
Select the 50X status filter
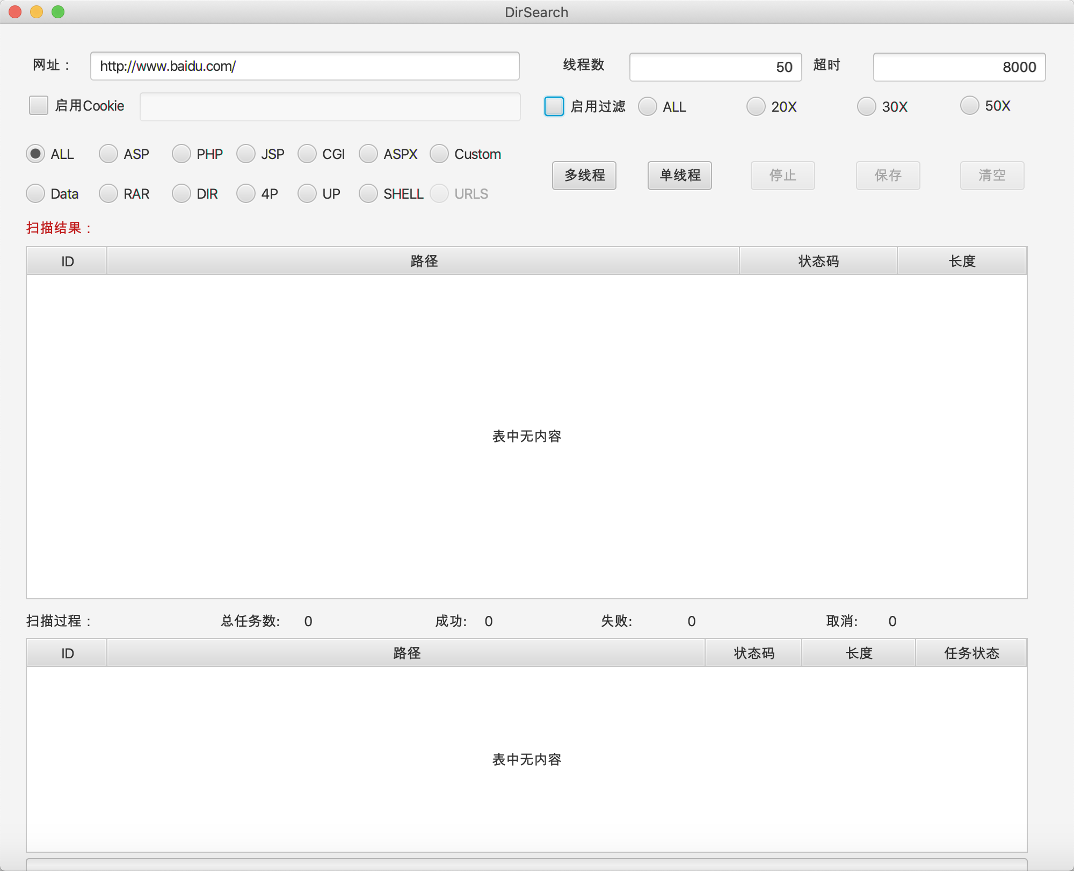[x=969, y=105]
